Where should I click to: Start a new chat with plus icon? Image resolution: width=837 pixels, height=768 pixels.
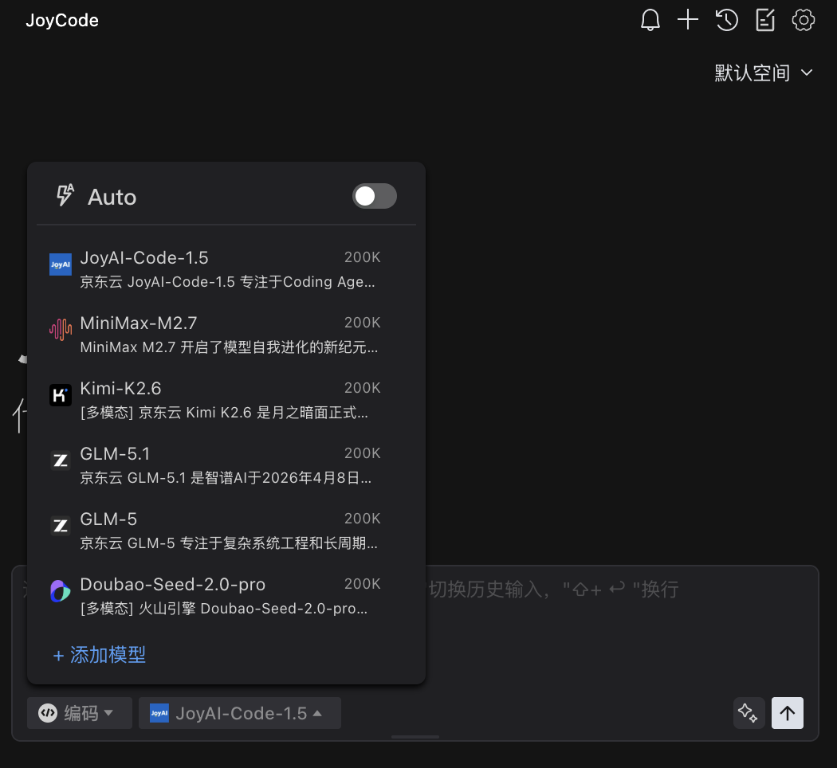click(x=688, y=20)
